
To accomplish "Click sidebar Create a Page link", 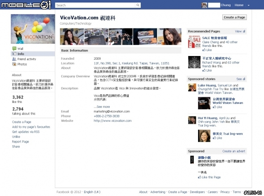I will pyautogui.click(x=21, y=122).
